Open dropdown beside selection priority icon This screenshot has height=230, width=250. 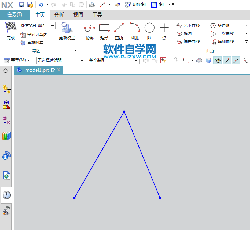170,60
